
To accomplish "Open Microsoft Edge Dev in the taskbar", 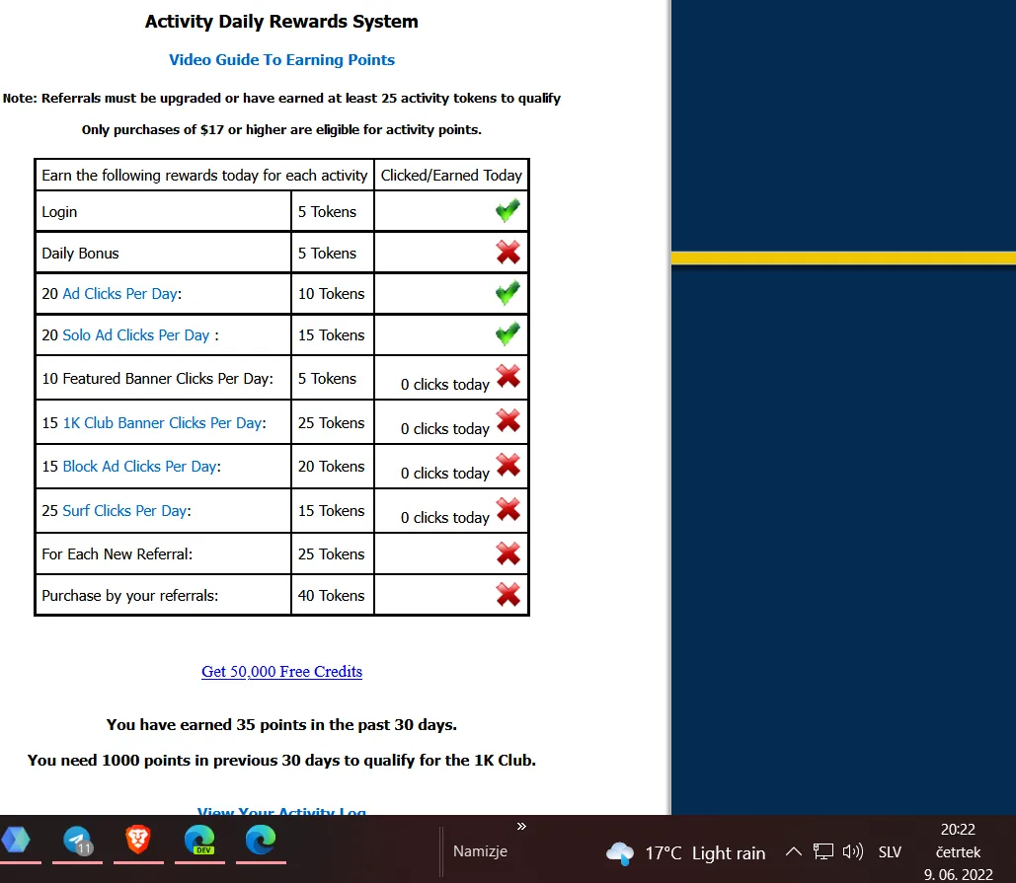I will click(x=199, y=841).
